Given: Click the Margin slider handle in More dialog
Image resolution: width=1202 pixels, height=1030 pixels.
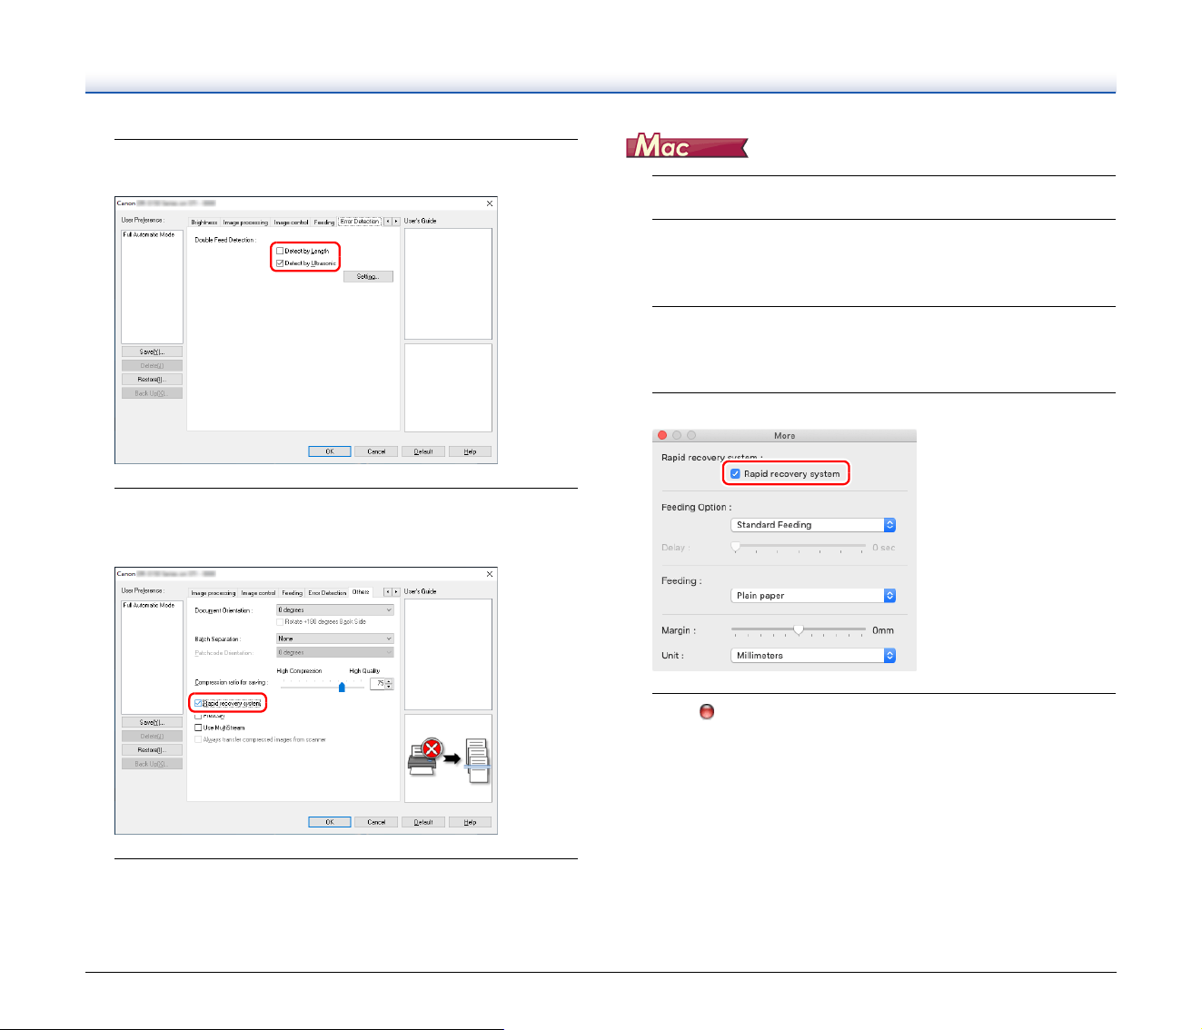Looking at the screenshot, I should (799, 629).
